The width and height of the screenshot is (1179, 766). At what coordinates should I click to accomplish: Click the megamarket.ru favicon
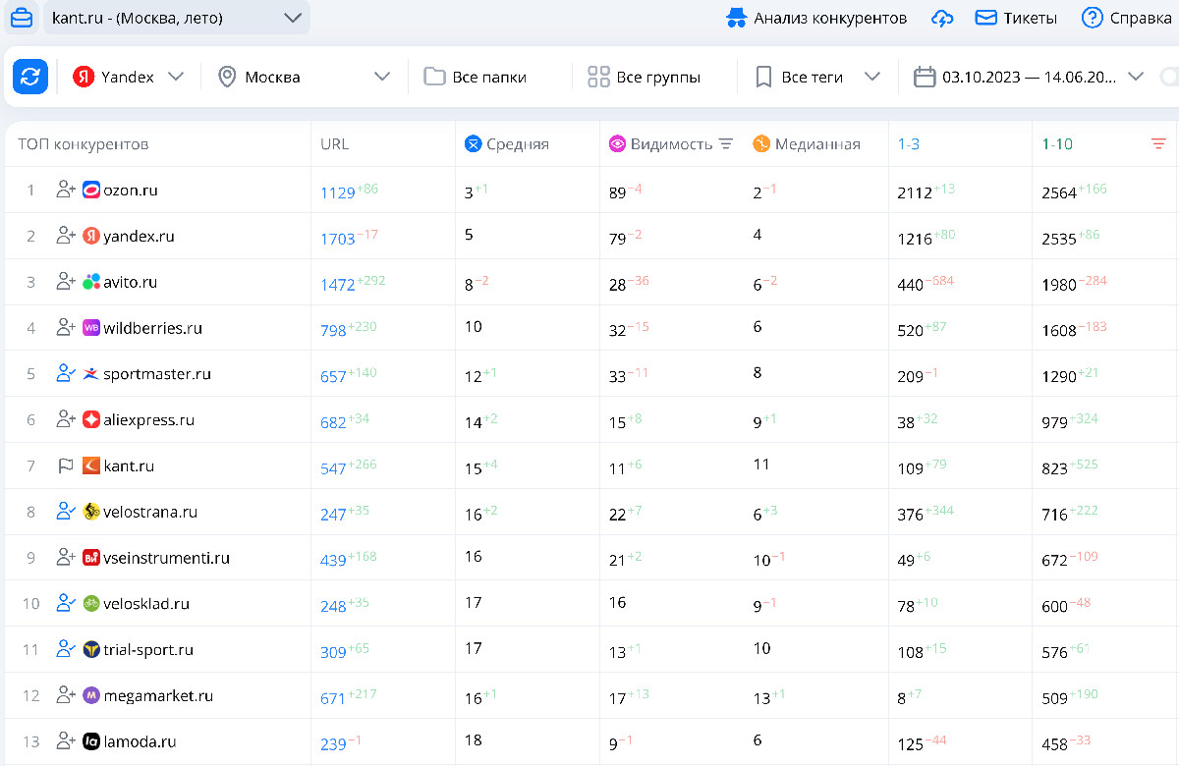(x=91, y=695)
